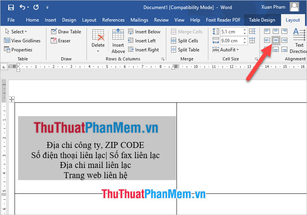Image resolution: width=307 pixels, height=215 pixels.
Task: Open the Insert ribbon tab
Action: pyautogui.click(x=50, y=20)
